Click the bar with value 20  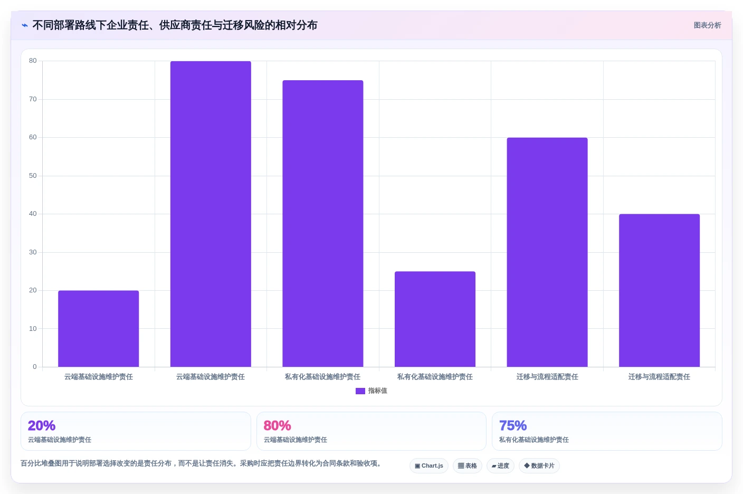(x=99, y=328)
